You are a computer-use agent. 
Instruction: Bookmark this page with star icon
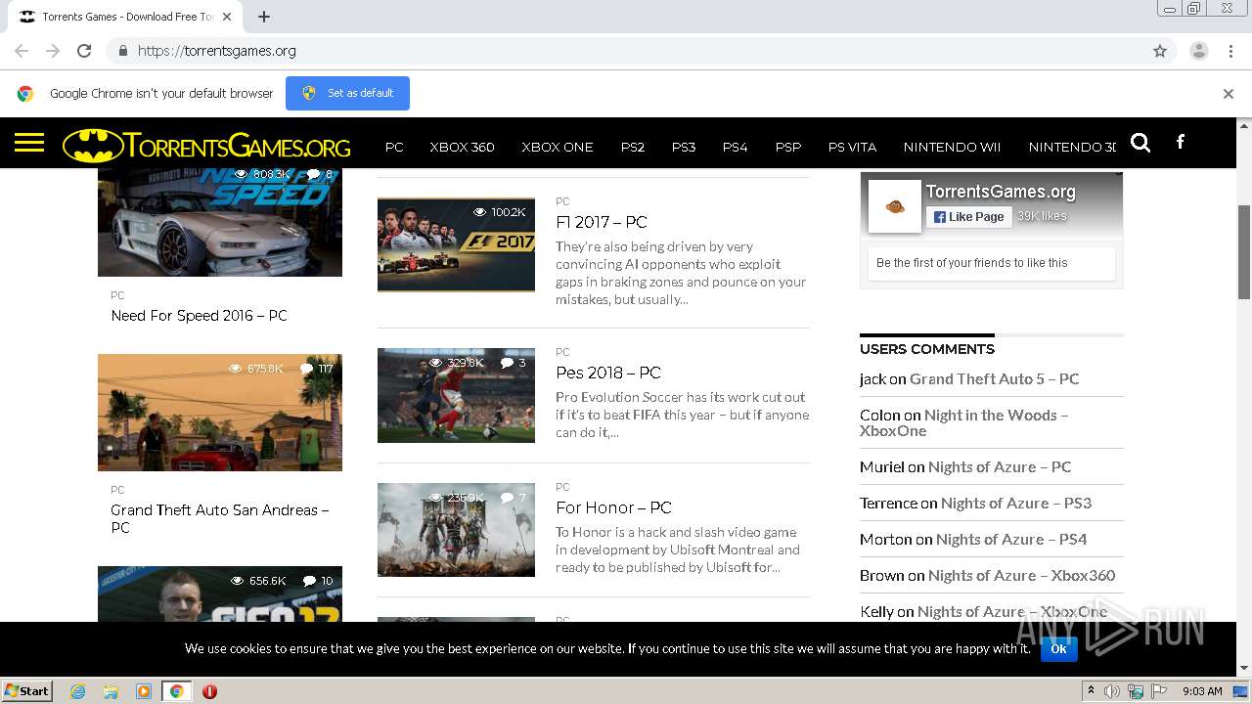tap(1160, 51)
